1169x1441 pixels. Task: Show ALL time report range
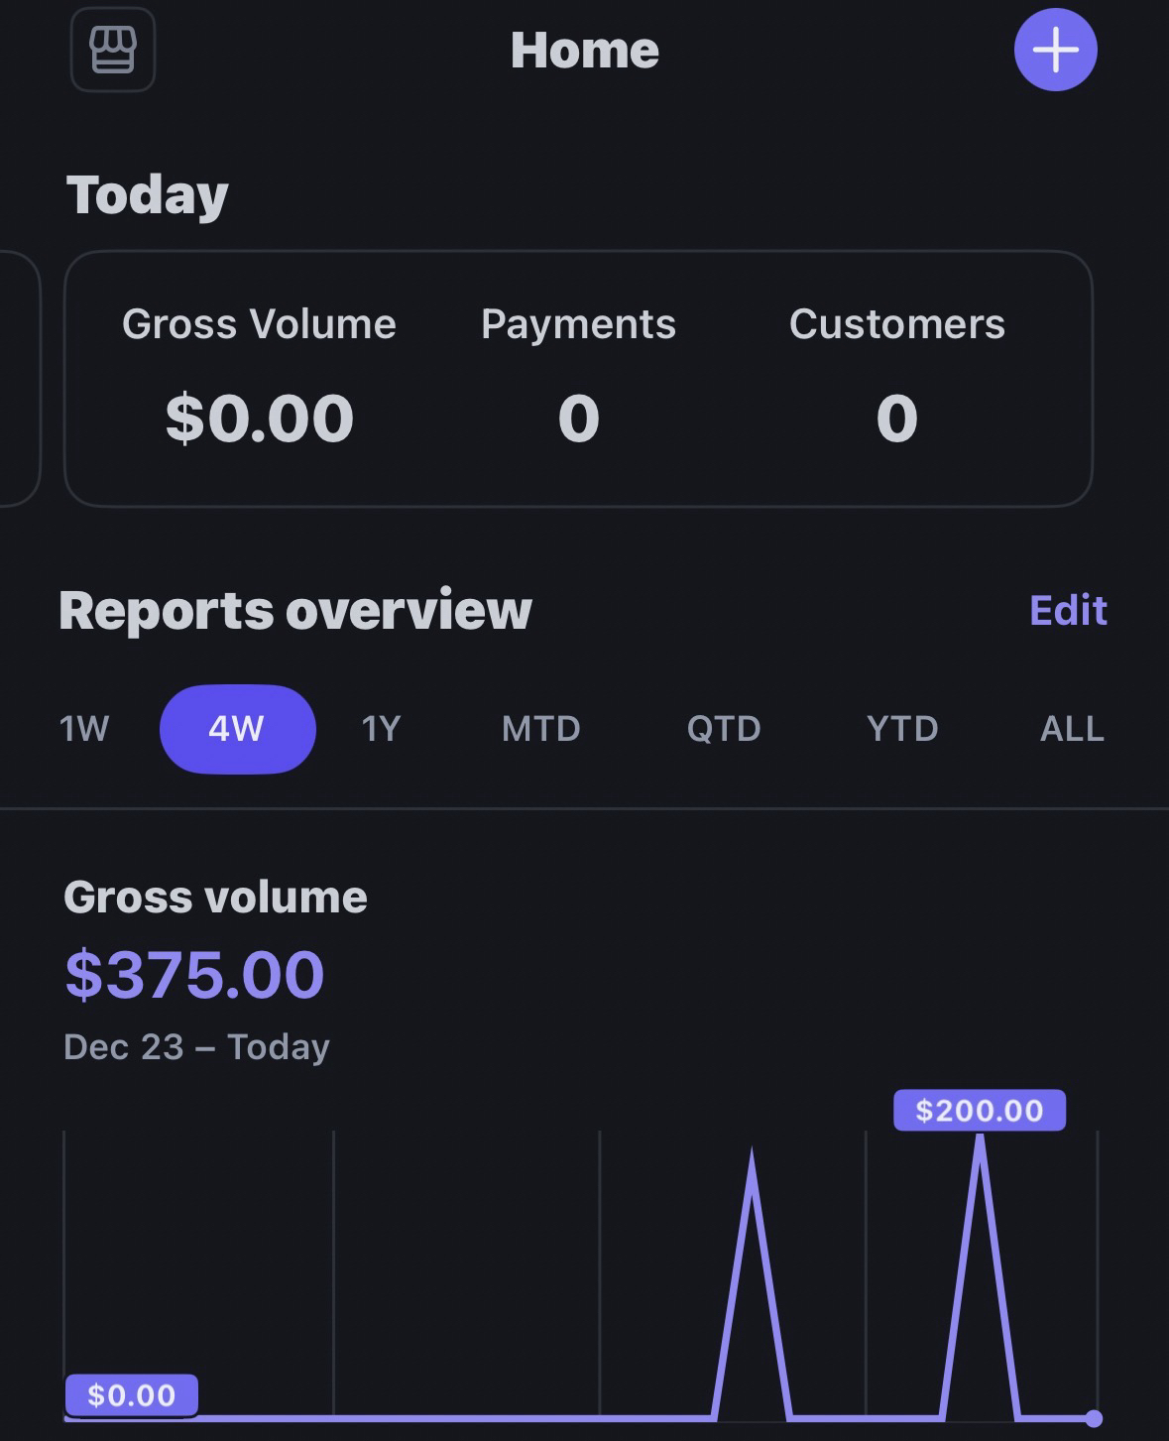(1071, 729)
